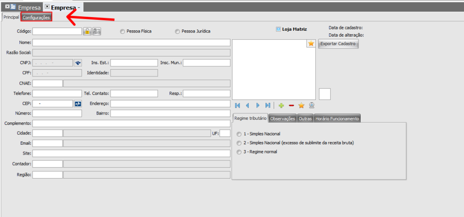Go to first image record

pyautogui.click(x=237, y=105)
